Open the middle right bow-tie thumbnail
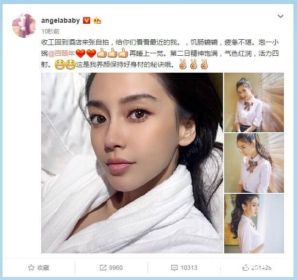The width and height of the screenshot is (297, 280). [254, 163]
